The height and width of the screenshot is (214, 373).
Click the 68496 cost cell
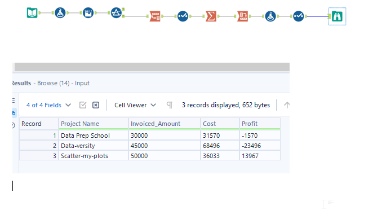(220, 146)
